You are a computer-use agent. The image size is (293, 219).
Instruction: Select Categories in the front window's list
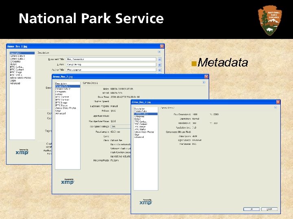139,116
